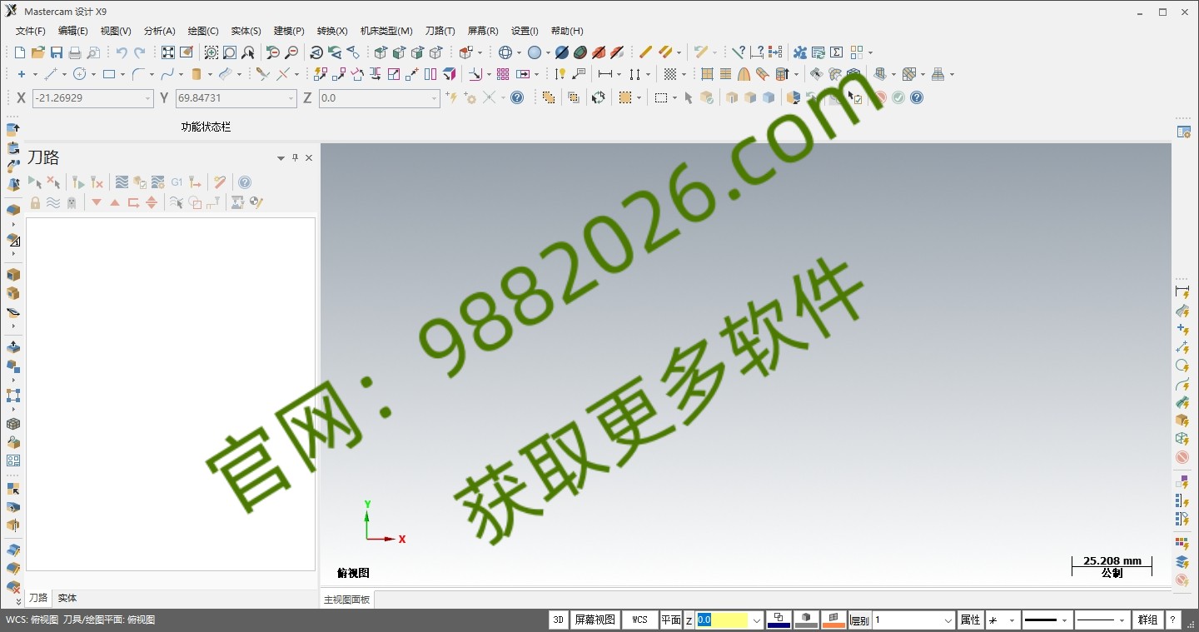Select the 主视图面板 view sheet tab
The width and height of the screenshot is (1199, 632).
[347, 600]
